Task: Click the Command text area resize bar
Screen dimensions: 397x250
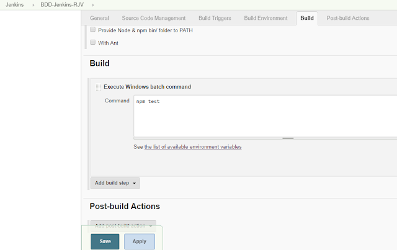Action: point(287,138)
